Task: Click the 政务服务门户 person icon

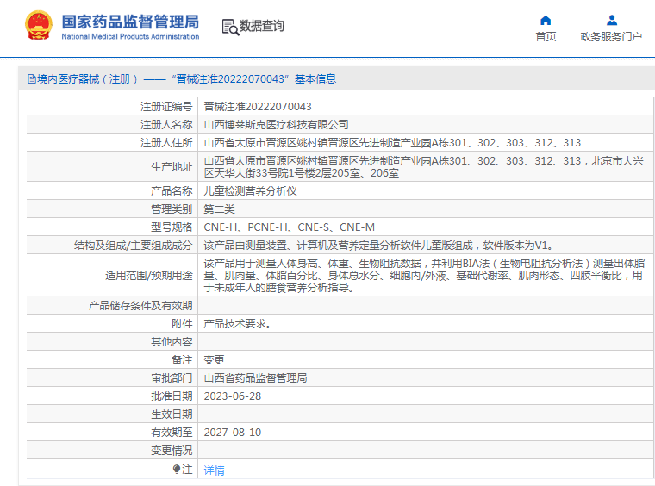Action: 612,20
